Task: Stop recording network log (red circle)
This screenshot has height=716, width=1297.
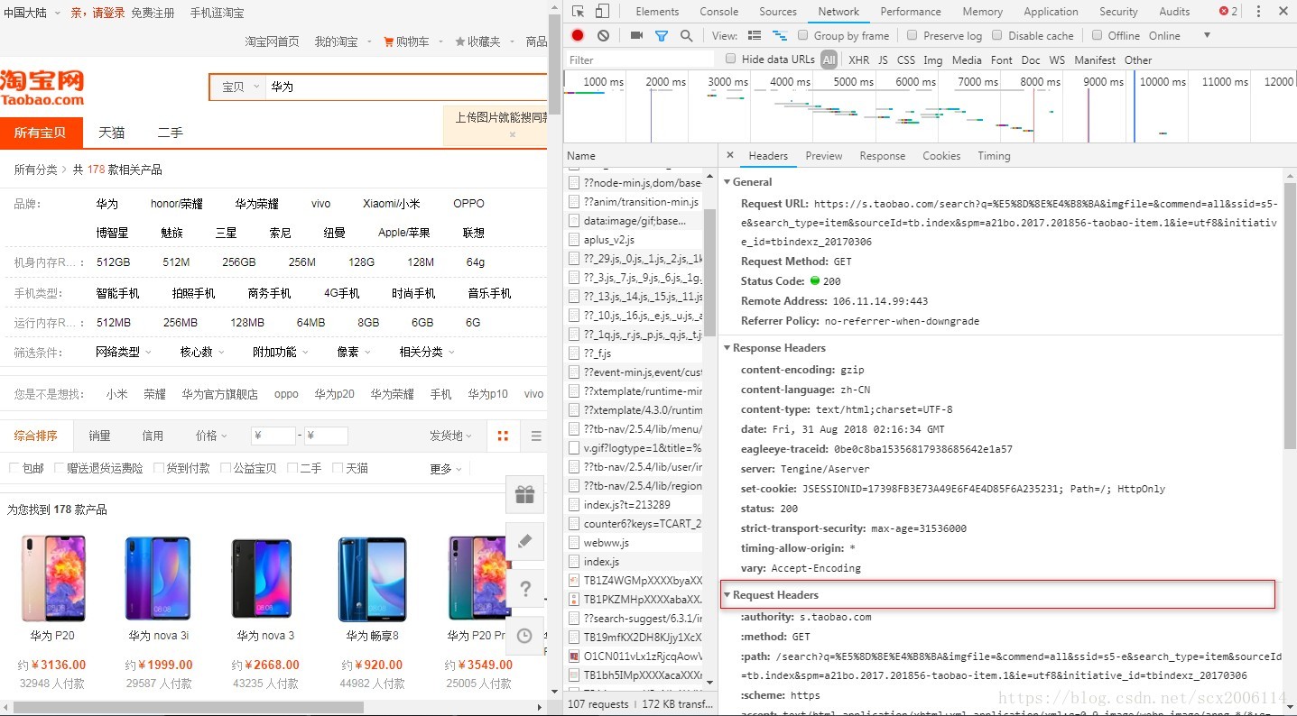Action: pyautogui.click(x=578, y=35)
